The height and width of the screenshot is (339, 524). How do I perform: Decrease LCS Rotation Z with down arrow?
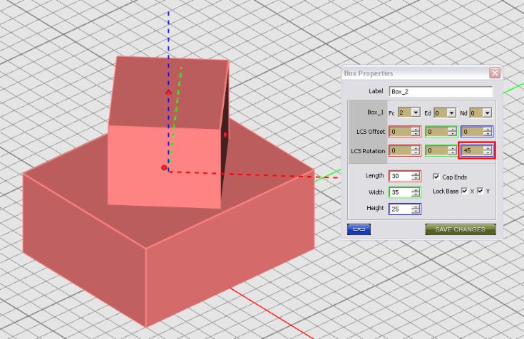point(487,153)
